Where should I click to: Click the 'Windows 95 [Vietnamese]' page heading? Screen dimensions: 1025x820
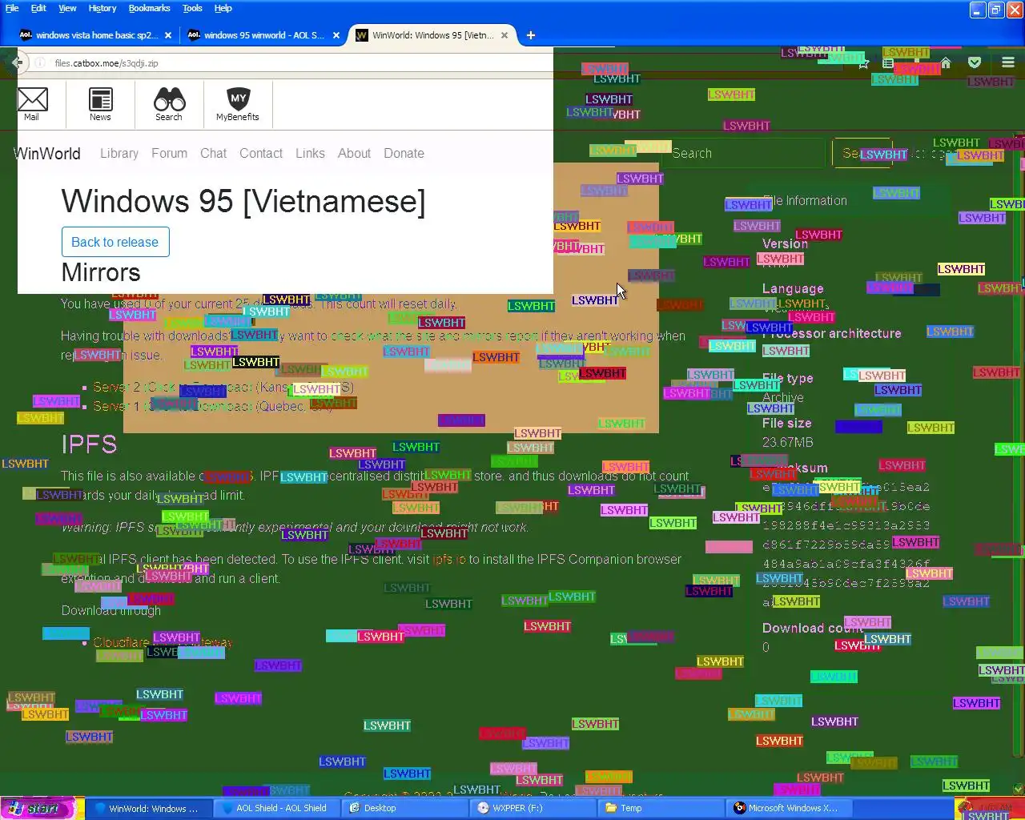[x=243, y=201]
